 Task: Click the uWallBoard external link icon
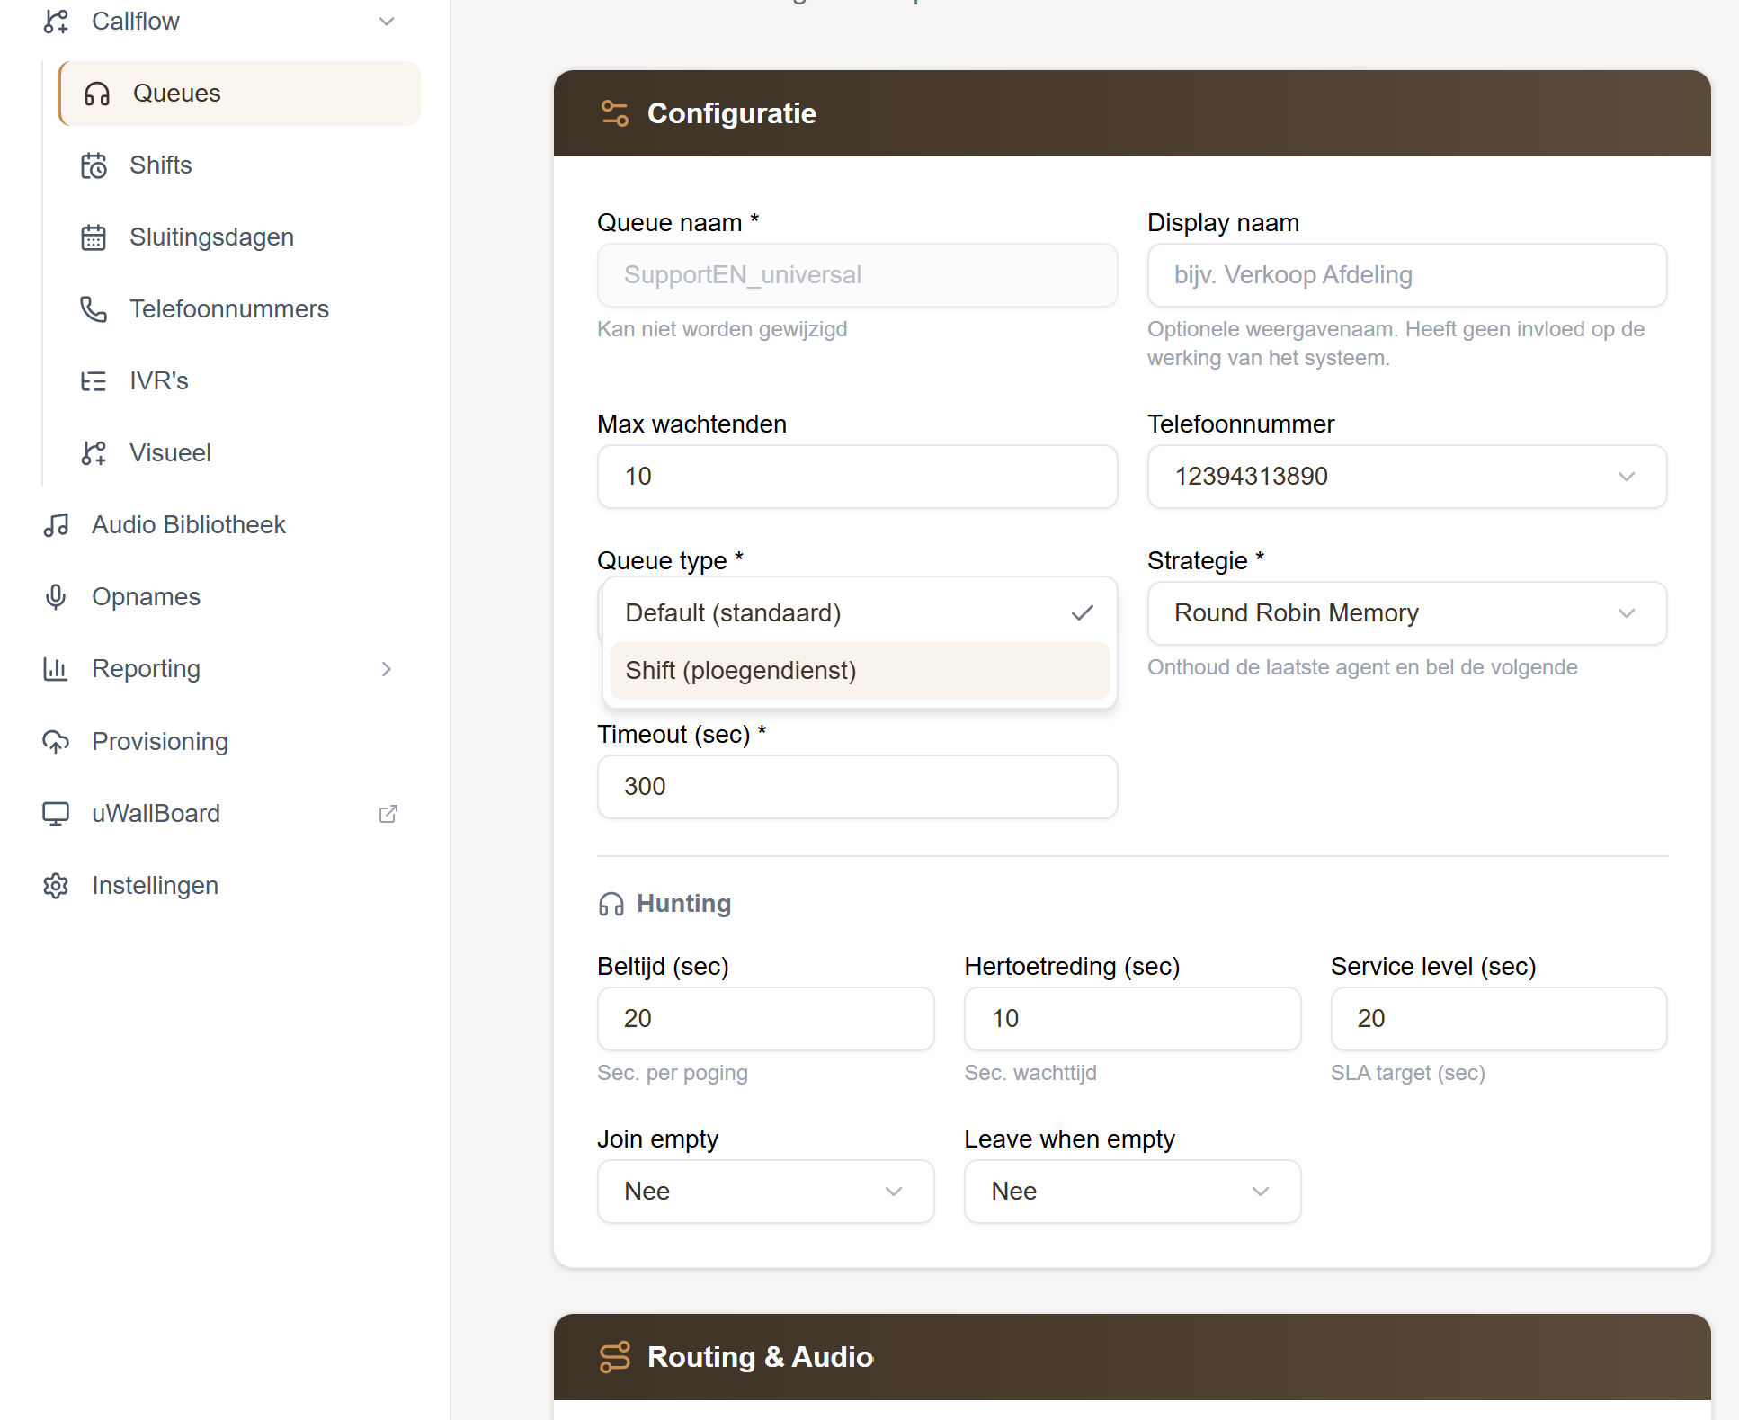(x=388, y=814)
